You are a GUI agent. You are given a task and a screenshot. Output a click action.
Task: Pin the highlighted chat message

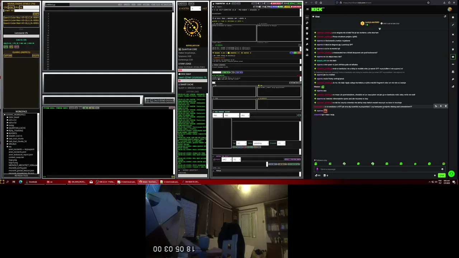pyautogui.click(x=441, y=106)
